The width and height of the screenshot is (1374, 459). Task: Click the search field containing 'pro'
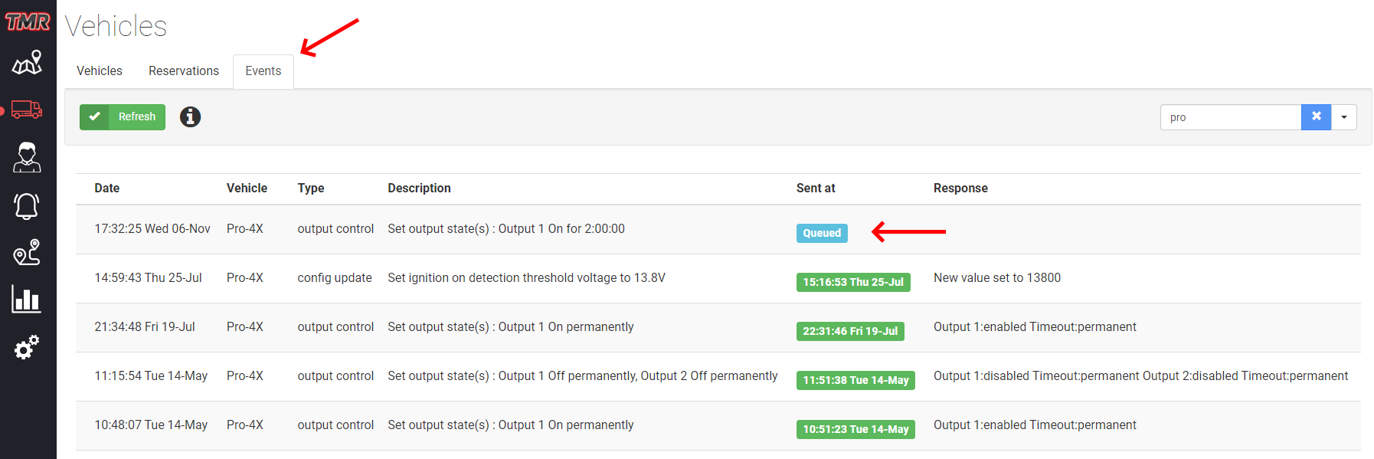click(1231, 116)
